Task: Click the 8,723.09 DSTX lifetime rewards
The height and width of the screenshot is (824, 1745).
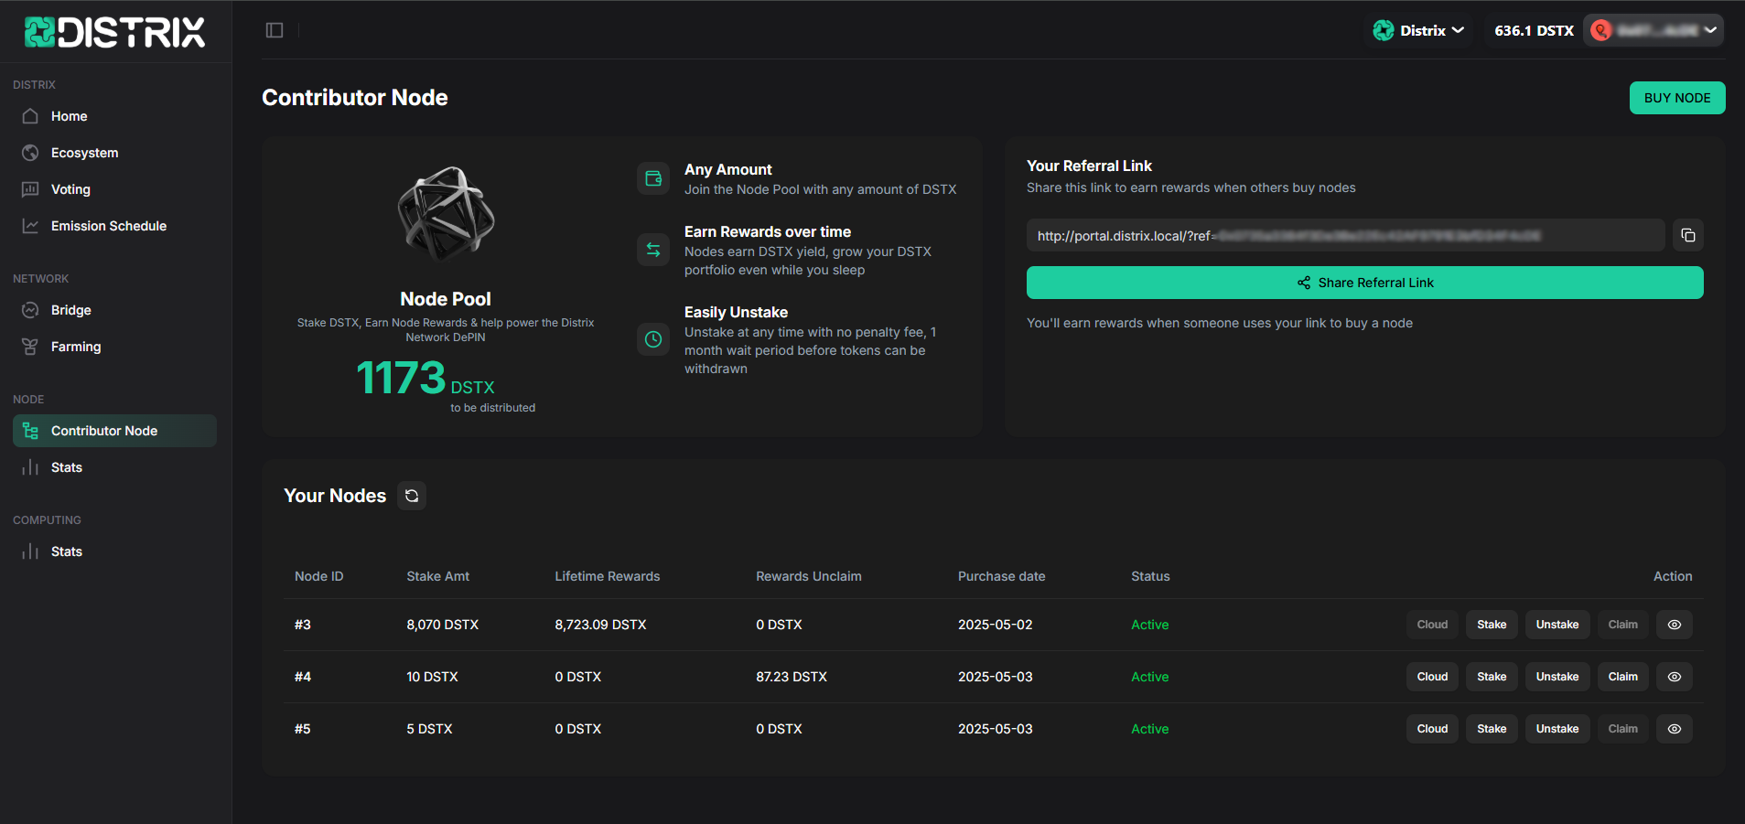Action: (600, 625)
